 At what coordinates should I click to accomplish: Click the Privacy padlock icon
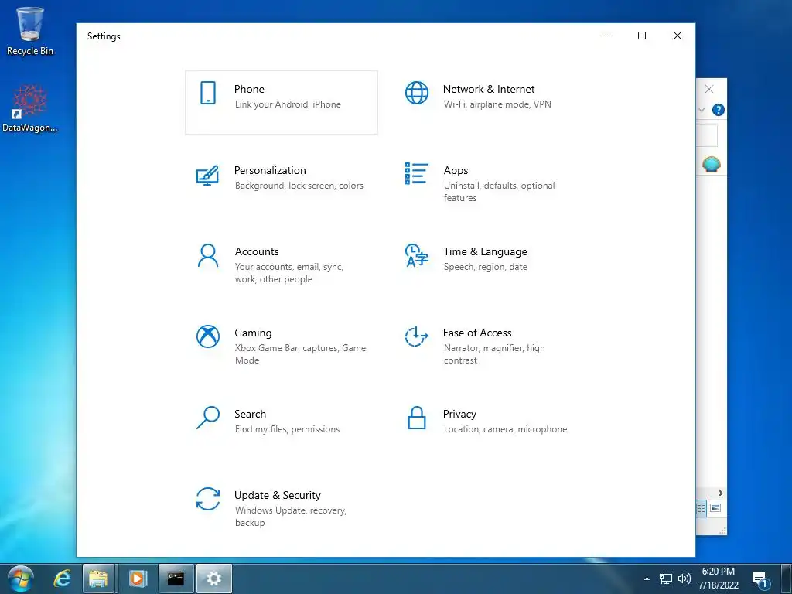pyautogui.click(x=417, y=418)
